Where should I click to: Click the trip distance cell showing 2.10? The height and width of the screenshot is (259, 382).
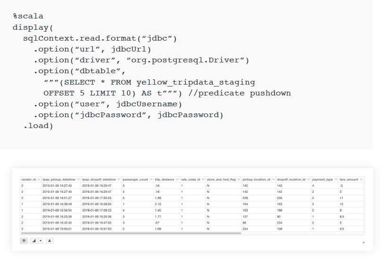point(158,204)
